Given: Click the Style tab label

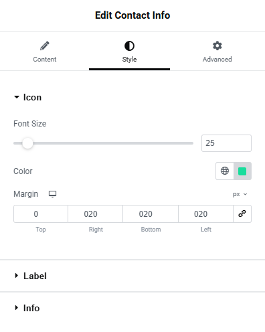Looking at the screenshot, I should 129,60.
